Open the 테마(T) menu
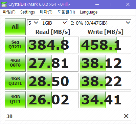This screenshot has height=124, width=136. [x=46, y=12]
